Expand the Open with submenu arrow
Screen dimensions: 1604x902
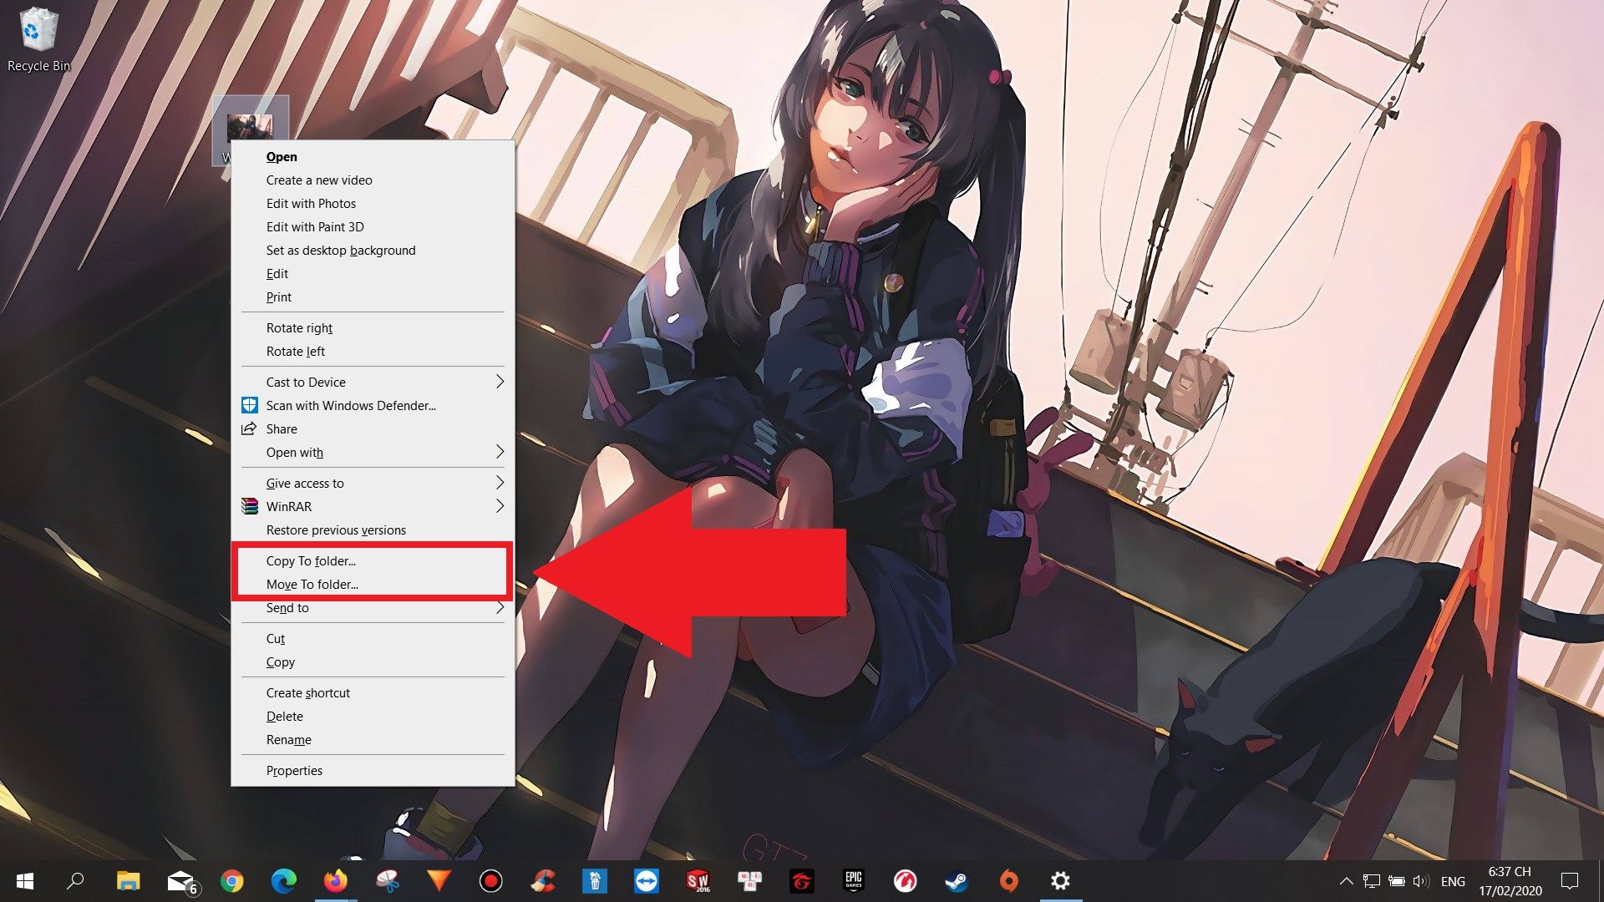[500, 452]
